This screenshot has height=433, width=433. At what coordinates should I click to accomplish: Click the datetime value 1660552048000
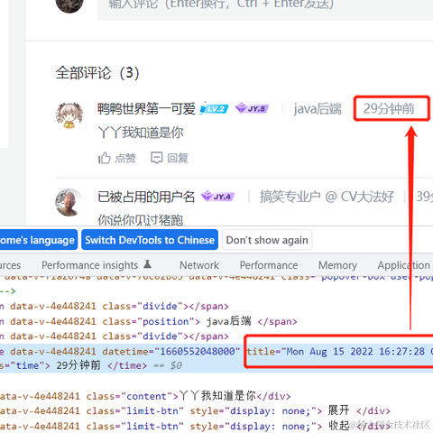(x=198, y=351)
